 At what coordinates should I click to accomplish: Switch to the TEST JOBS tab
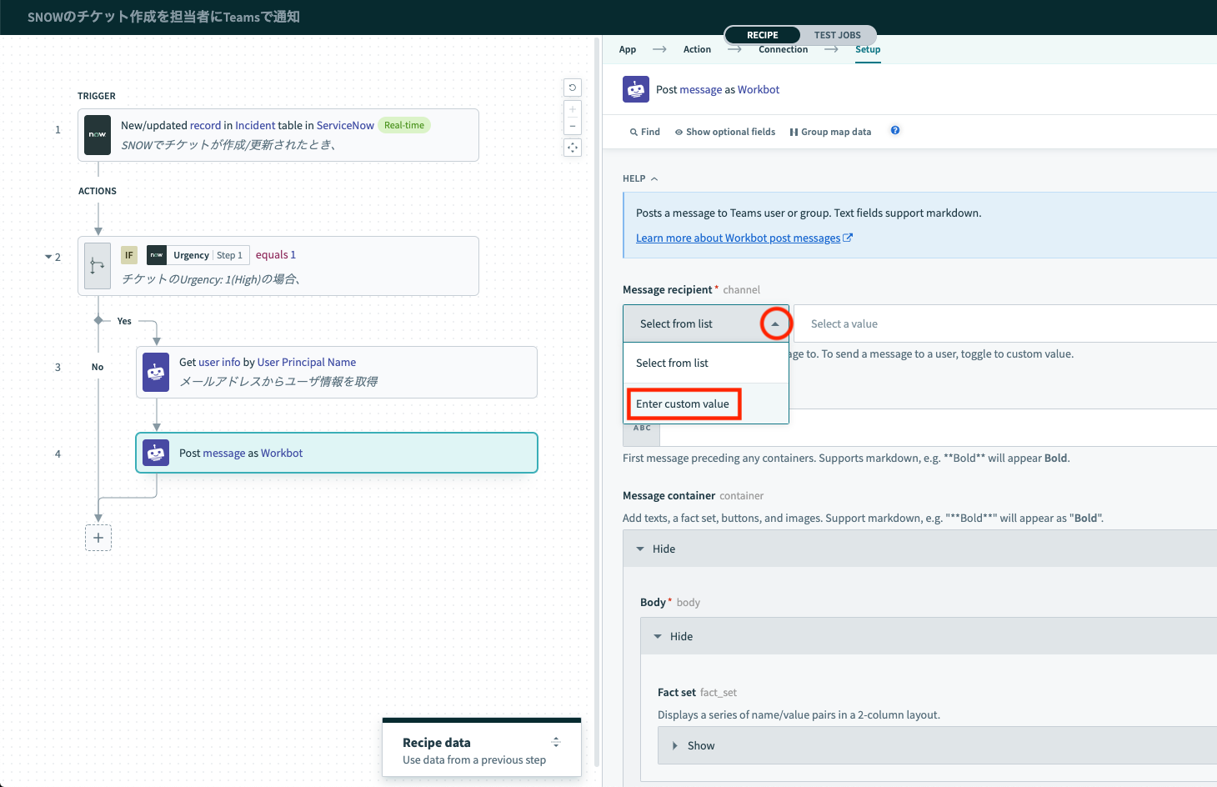tap(838, 35)
